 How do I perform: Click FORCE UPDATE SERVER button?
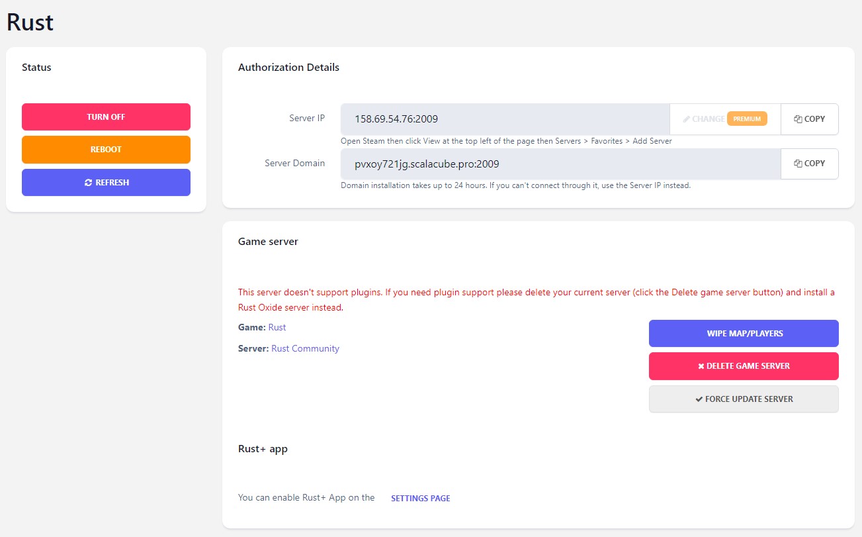[x=744, y=399]
